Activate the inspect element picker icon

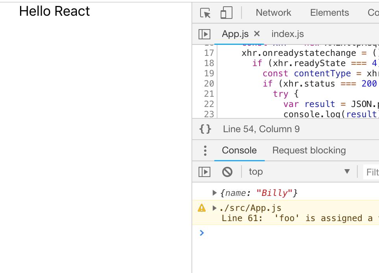tap(205, 13)
